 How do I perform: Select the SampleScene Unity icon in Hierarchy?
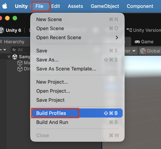click(x=15, y=57)
